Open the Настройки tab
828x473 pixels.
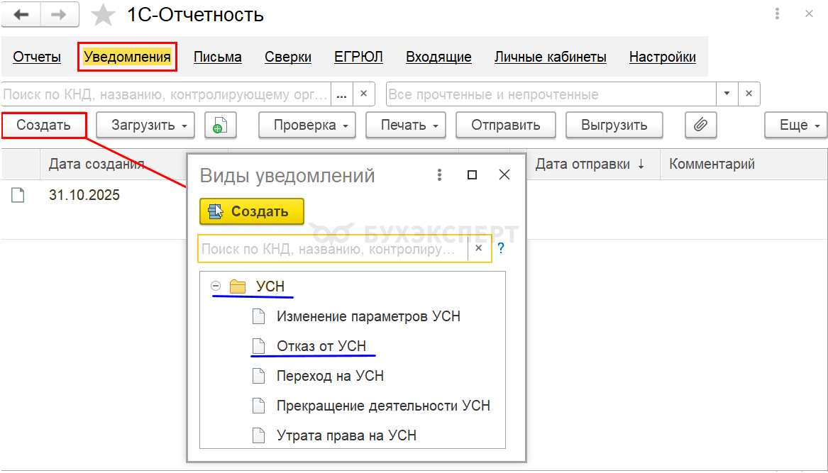click(x=663, y=57)
